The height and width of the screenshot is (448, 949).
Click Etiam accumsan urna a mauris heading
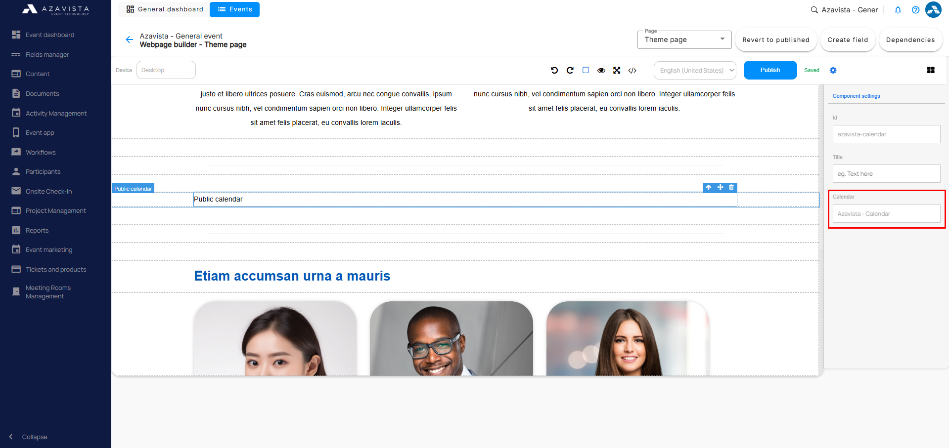tap(292, 276)
